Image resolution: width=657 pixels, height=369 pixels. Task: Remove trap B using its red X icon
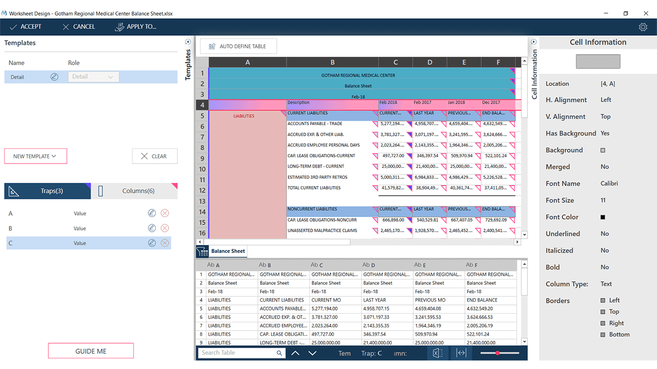[x=164, y=228]
